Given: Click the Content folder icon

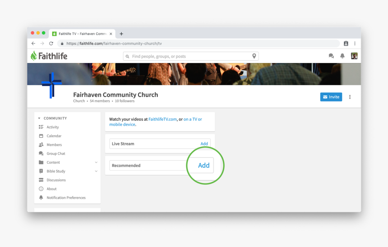Looking at the screenshot, I should pos(41,162).
